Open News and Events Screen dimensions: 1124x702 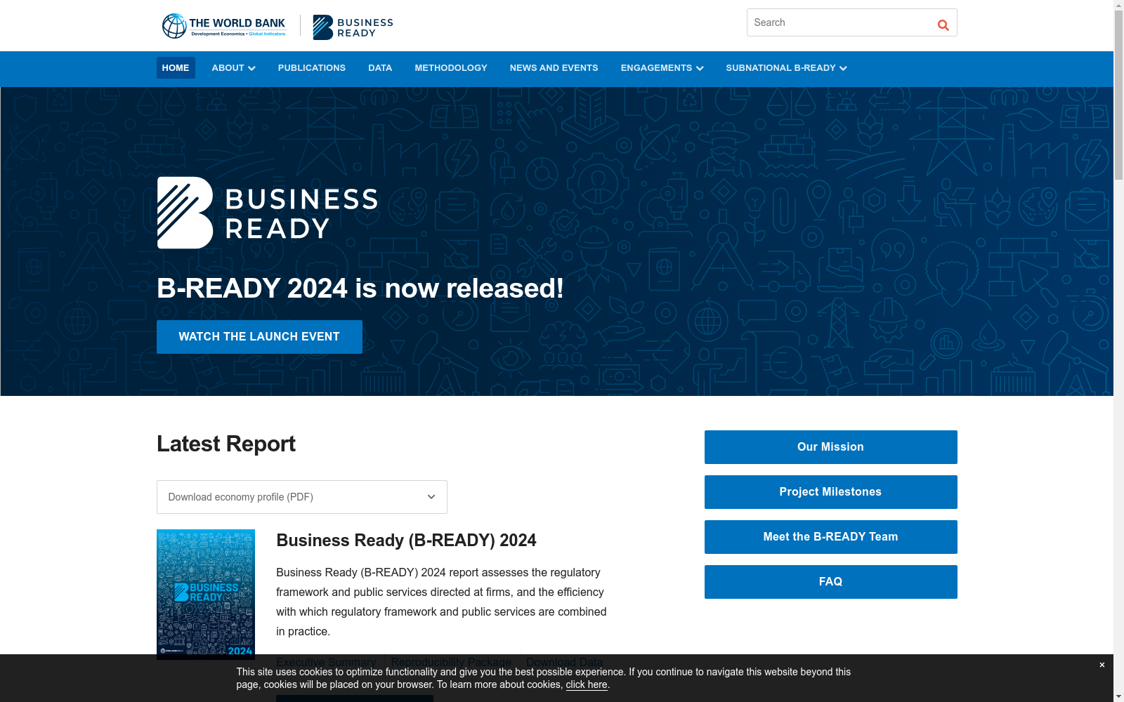pos(554,68)
